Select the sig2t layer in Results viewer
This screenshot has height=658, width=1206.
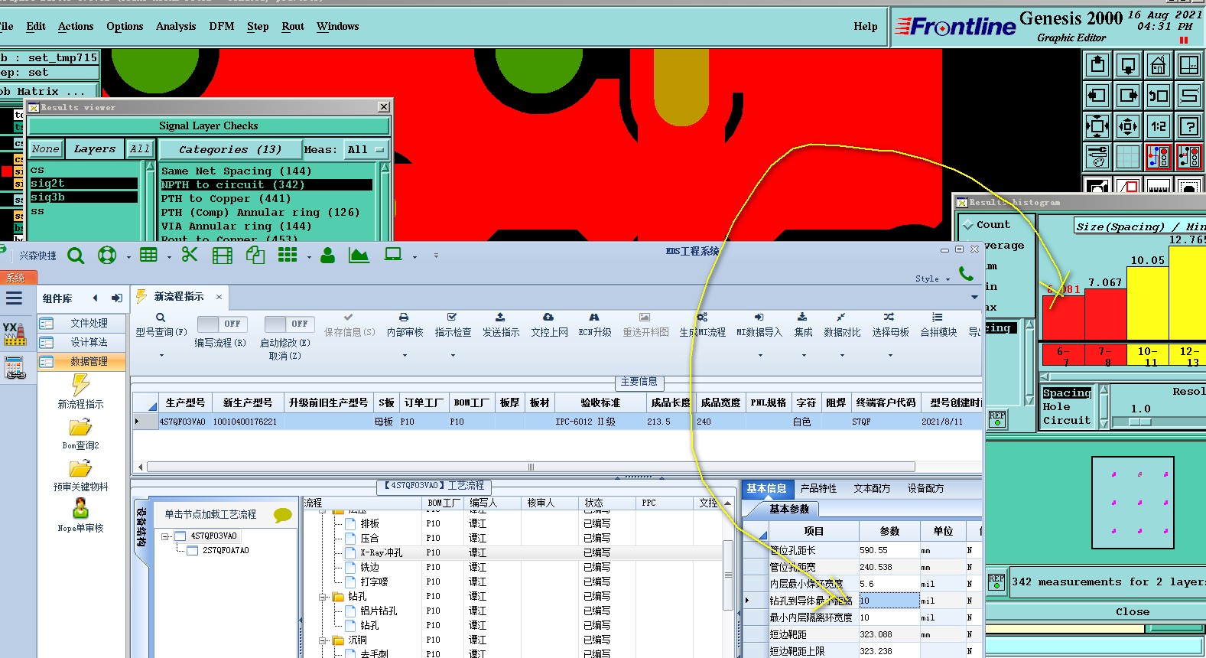pos(83,184)
